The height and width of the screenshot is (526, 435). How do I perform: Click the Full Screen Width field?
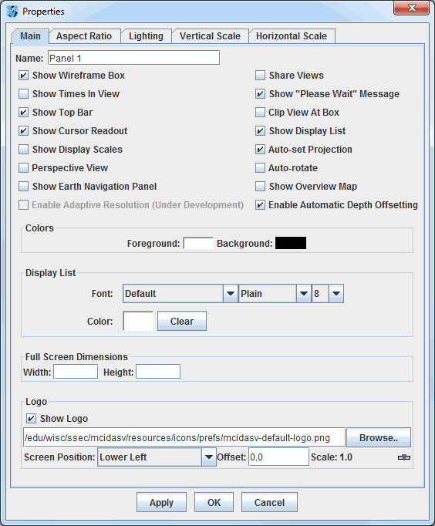coord(76,372)
